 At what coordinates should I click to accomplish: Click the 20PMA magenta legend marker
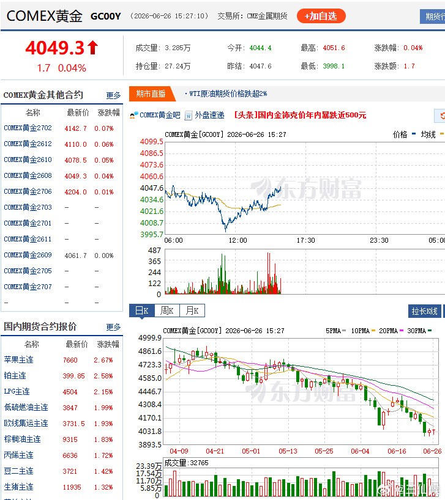coord(402,331)
